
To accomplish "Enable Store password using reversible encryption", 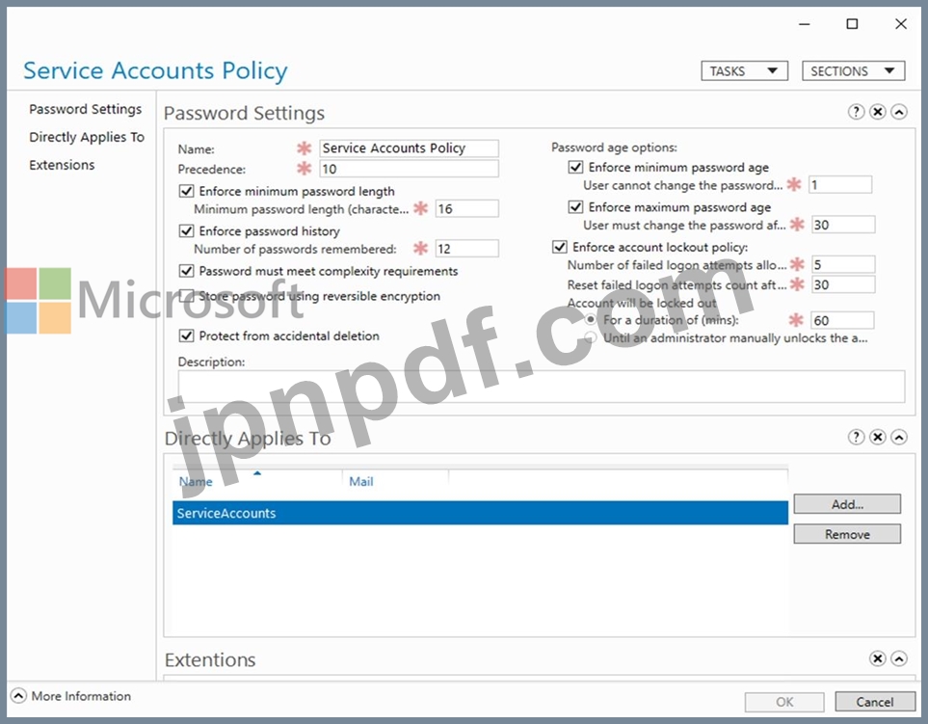I will [x=186, y=295].
